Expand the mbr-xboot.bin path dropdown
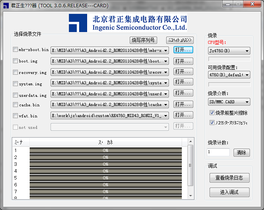Image resolution: width=264 pixels, height=210 pixels. tap(166, 50)
